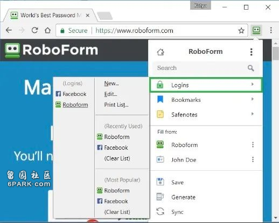Open options for Roboform fill entry
This screenshot has width=279, height=223.
pos(253,145)
